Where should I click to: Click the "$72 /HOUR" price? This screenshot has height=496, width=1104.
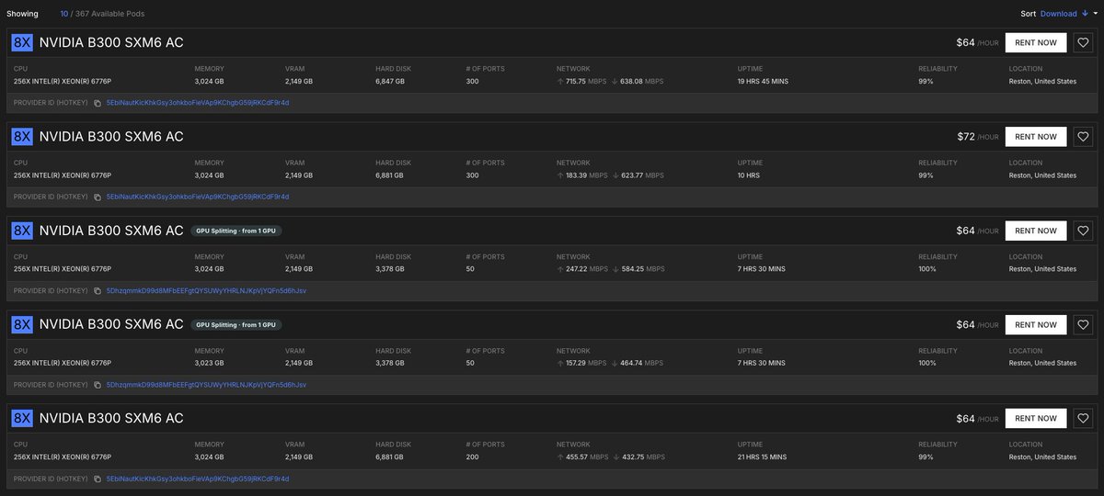(x=978, y=137)
